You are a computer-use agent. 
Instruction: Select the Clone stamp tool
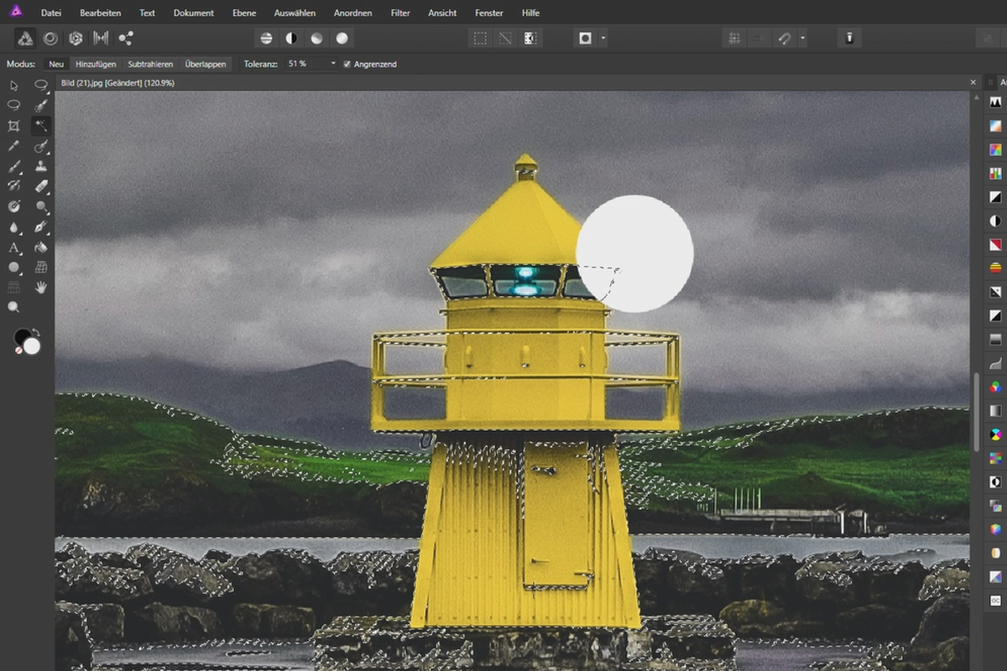click(x=41, y=166)
